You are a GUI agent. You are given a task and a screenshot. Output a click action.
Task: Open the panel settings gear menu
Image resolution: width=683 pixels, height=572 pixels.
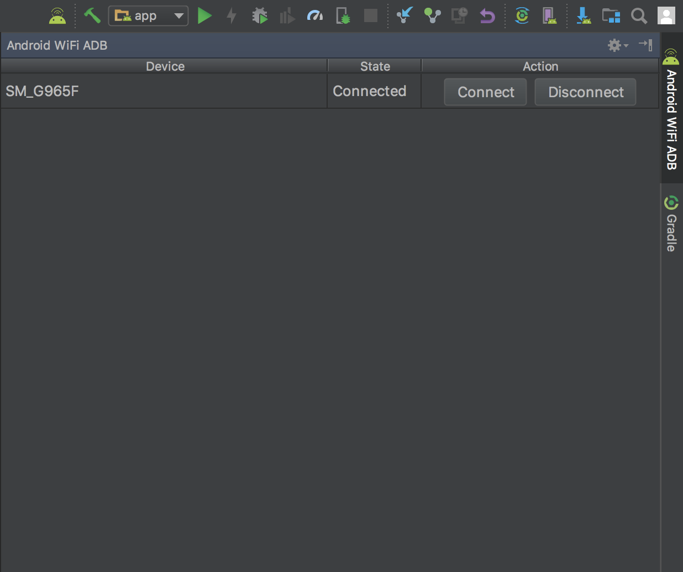point(618,45)
